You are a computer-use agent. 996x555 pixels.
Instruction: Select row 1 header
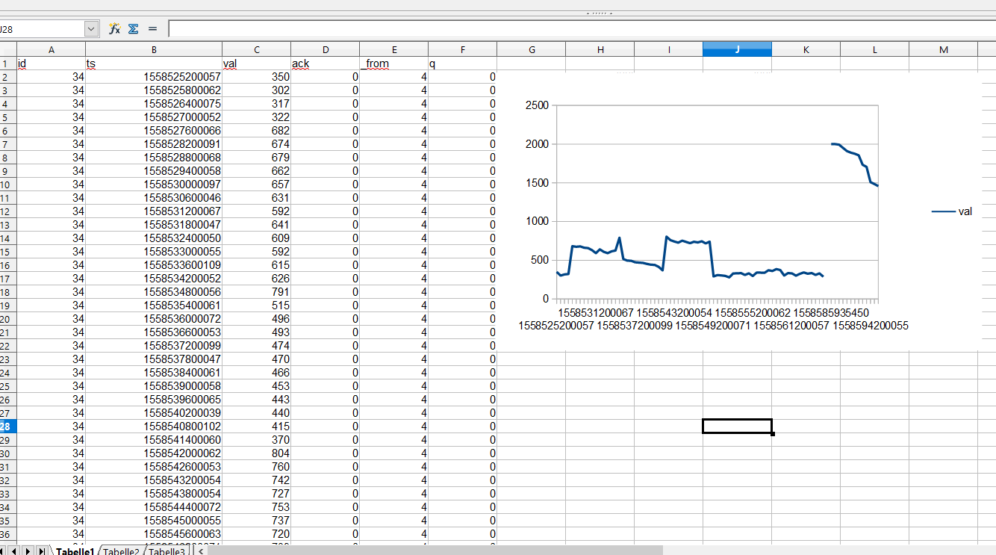pyautogui.click(x=7, y=63)
